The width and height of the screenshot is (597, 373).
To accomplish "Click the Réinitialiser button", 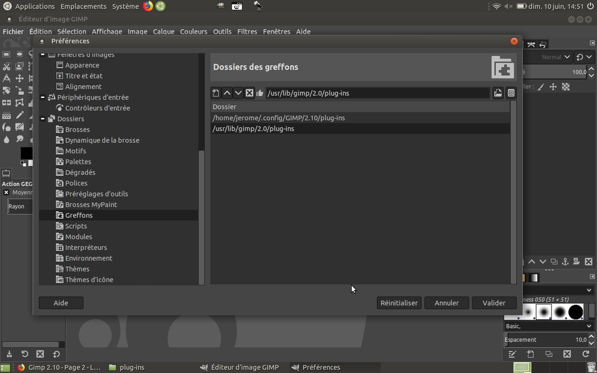I will pos(399,303).
